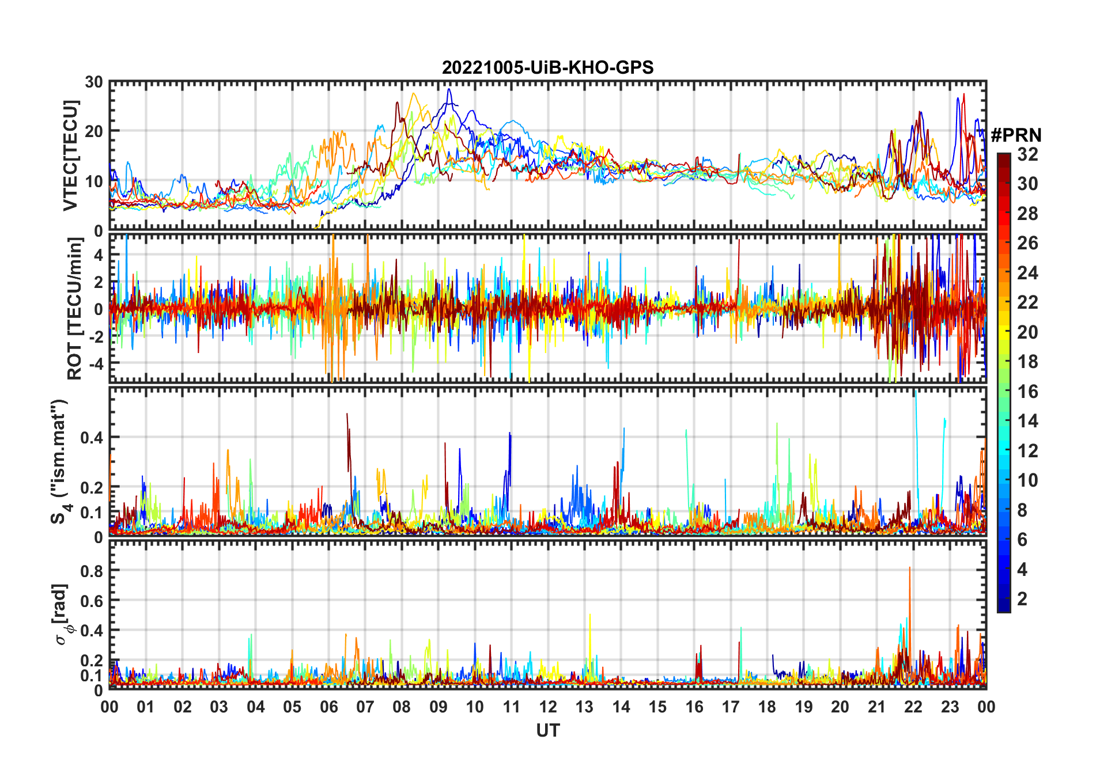Screen dimensions: 1096x766
Task: Click the VTEC axis tick label "30"
Action: (x=94, y=82)
